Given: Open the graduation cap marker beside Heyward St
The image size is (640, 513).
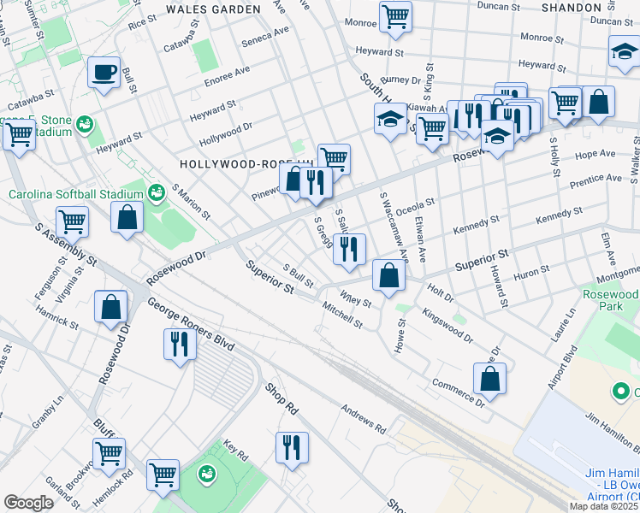Looking at the screenshot, I should point(624,52).
